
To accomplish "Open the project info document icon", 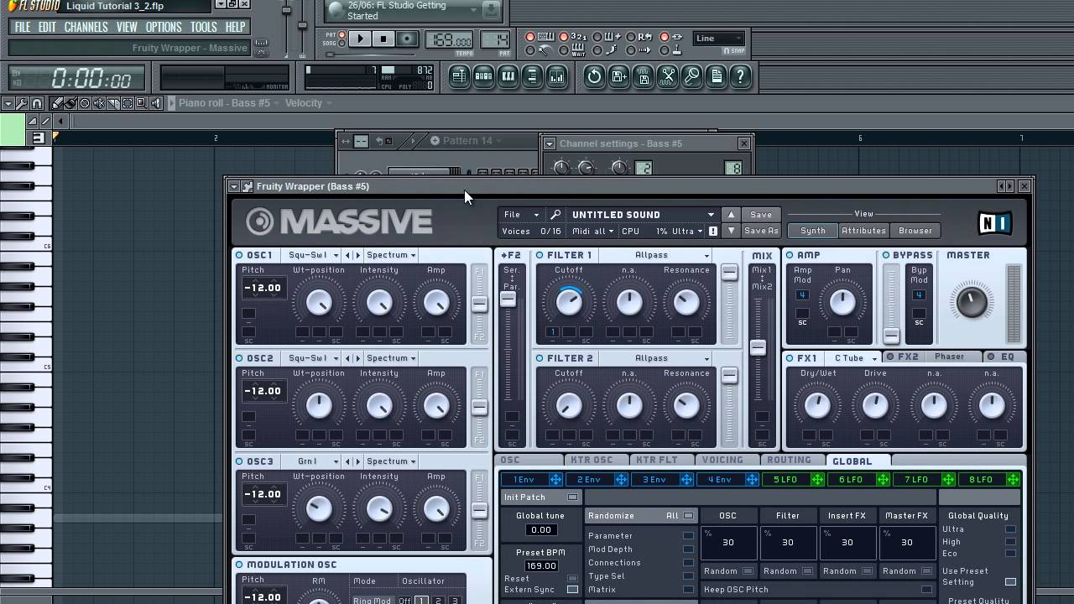I will 716,77.
